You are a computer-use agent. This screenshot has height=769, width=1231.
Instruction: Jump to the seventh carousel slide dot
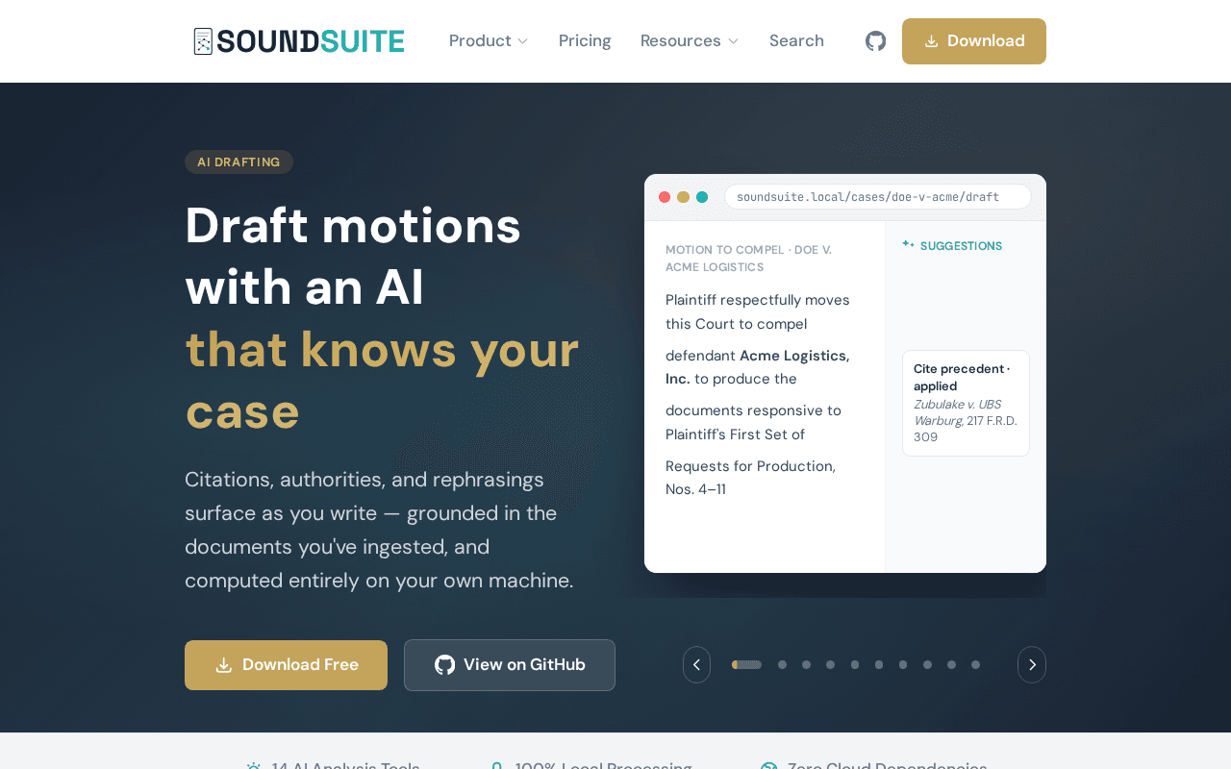(x=903, y=665)
